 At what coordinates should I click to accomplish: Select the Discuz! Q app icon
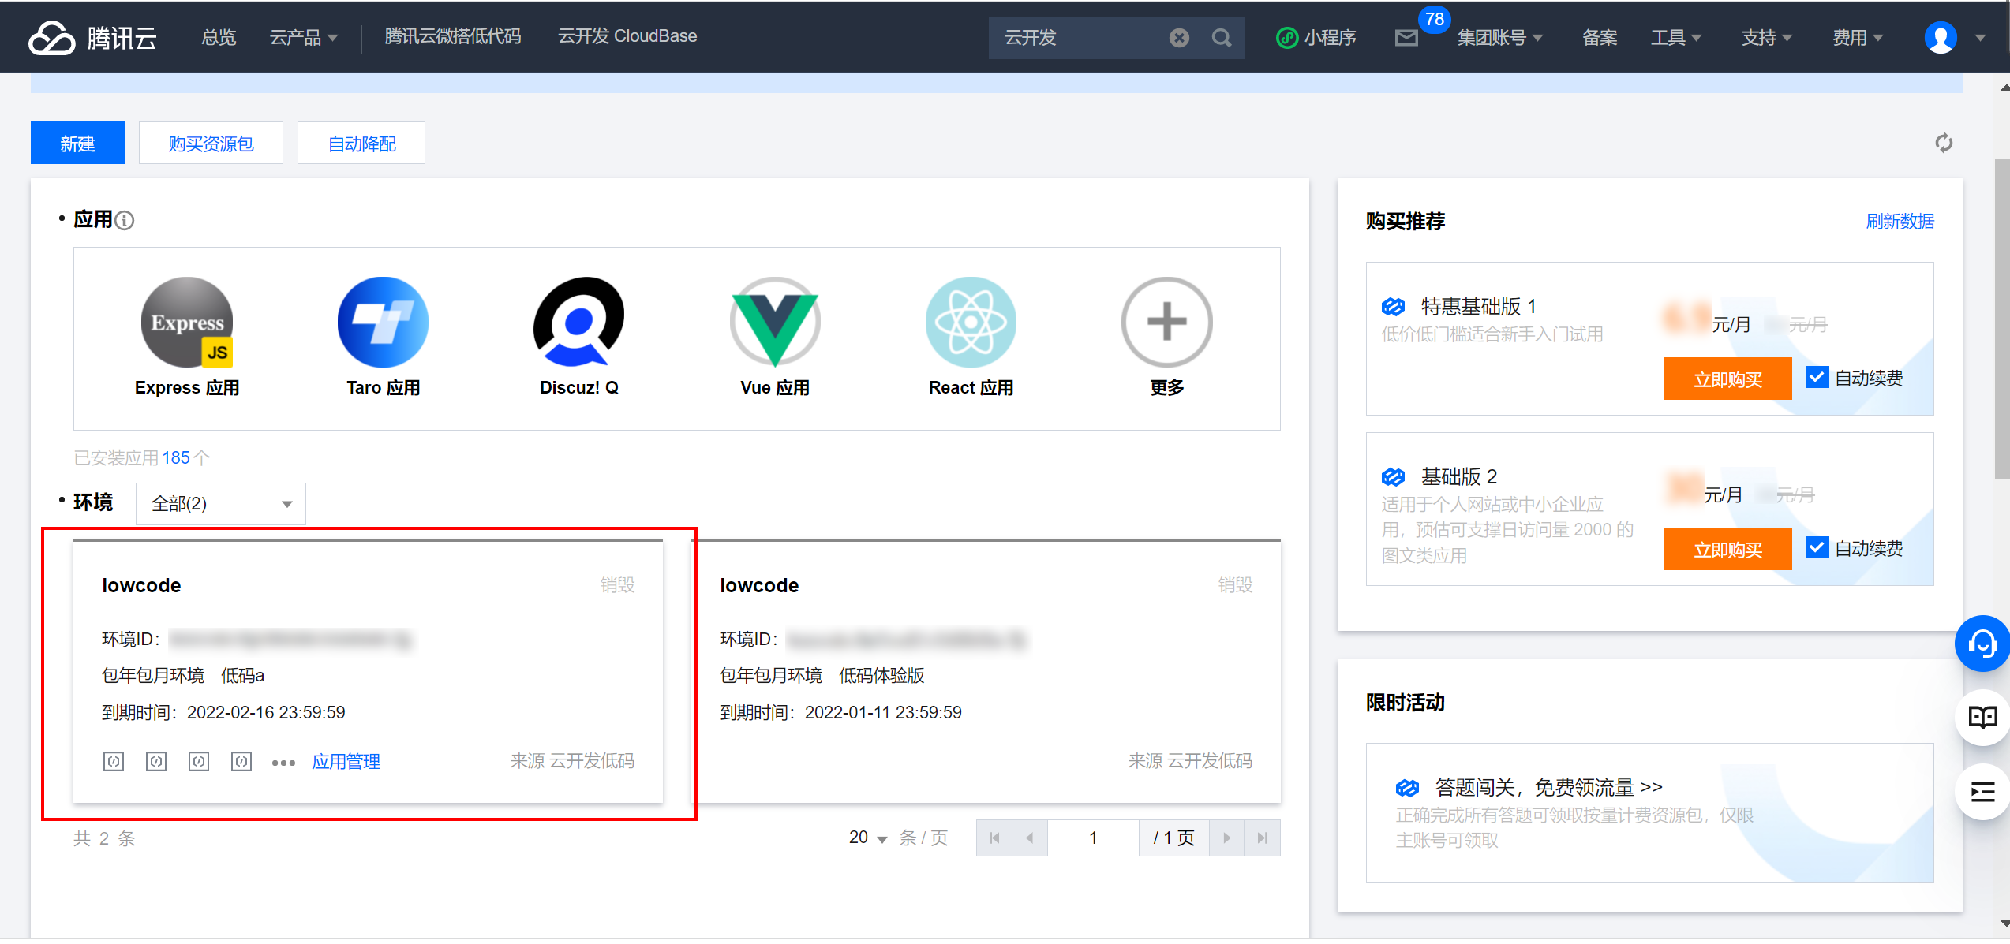tap(578, 322)
